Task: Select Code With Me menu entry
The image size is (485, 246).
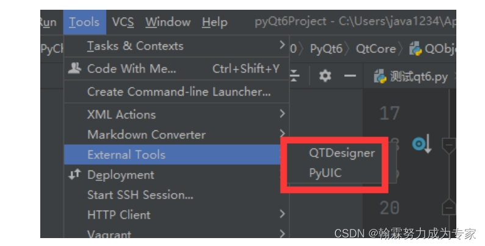Action: click(x=177, y=69)
